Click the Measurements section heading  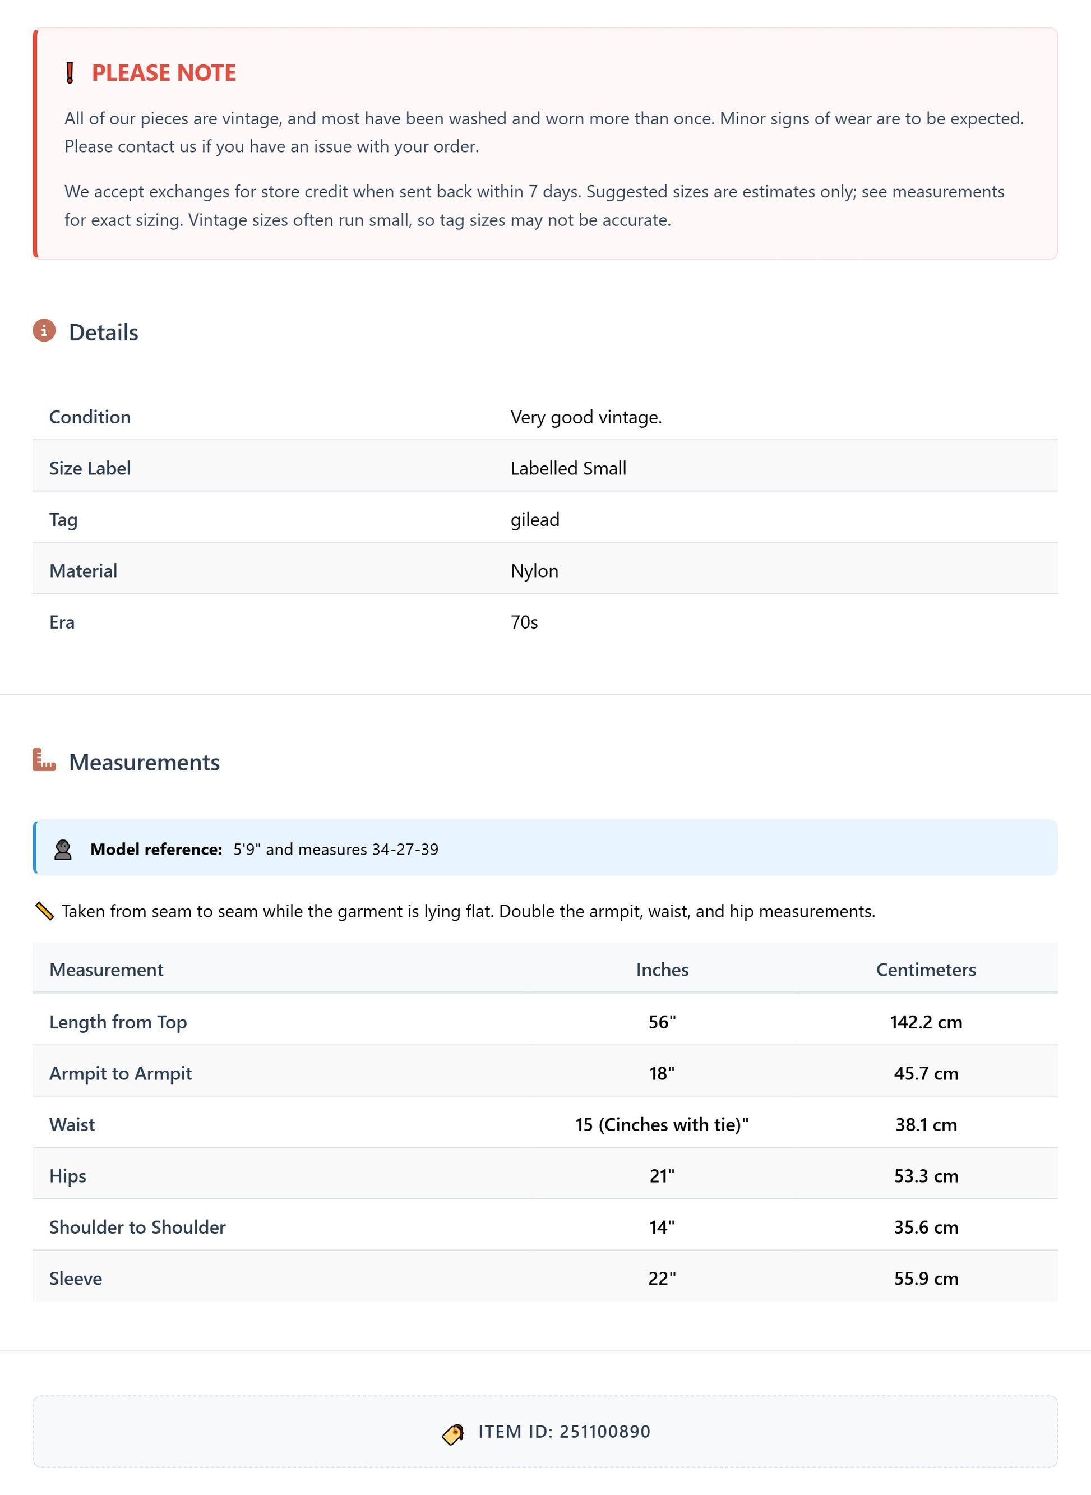tap(144, 763)
